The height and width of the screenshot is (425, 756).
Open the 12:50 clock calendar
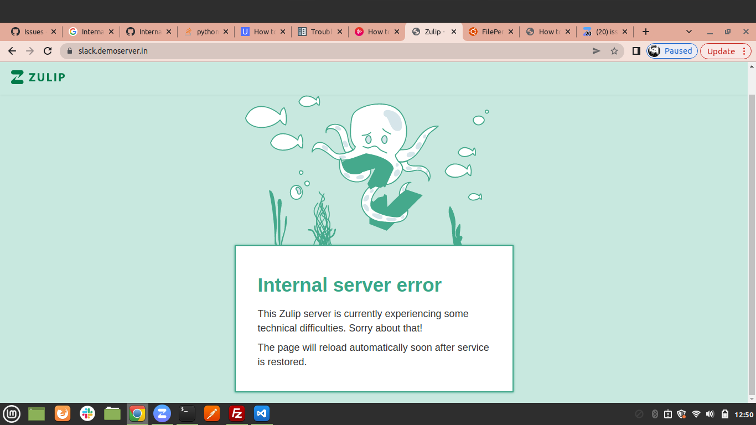click(x=744, y=414)
